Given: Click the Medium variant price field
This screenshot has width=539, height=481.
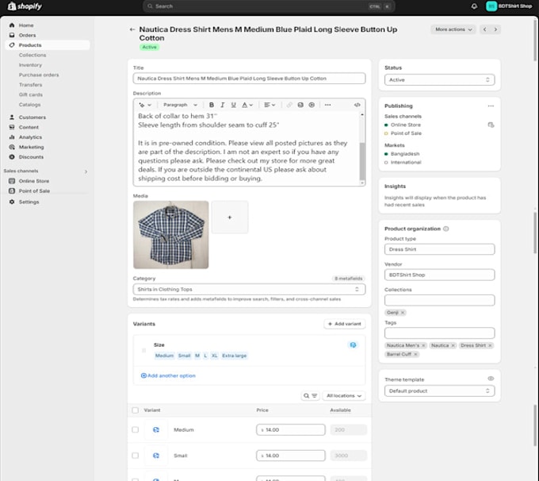Looking at the screenshot, I should point(290,430).
